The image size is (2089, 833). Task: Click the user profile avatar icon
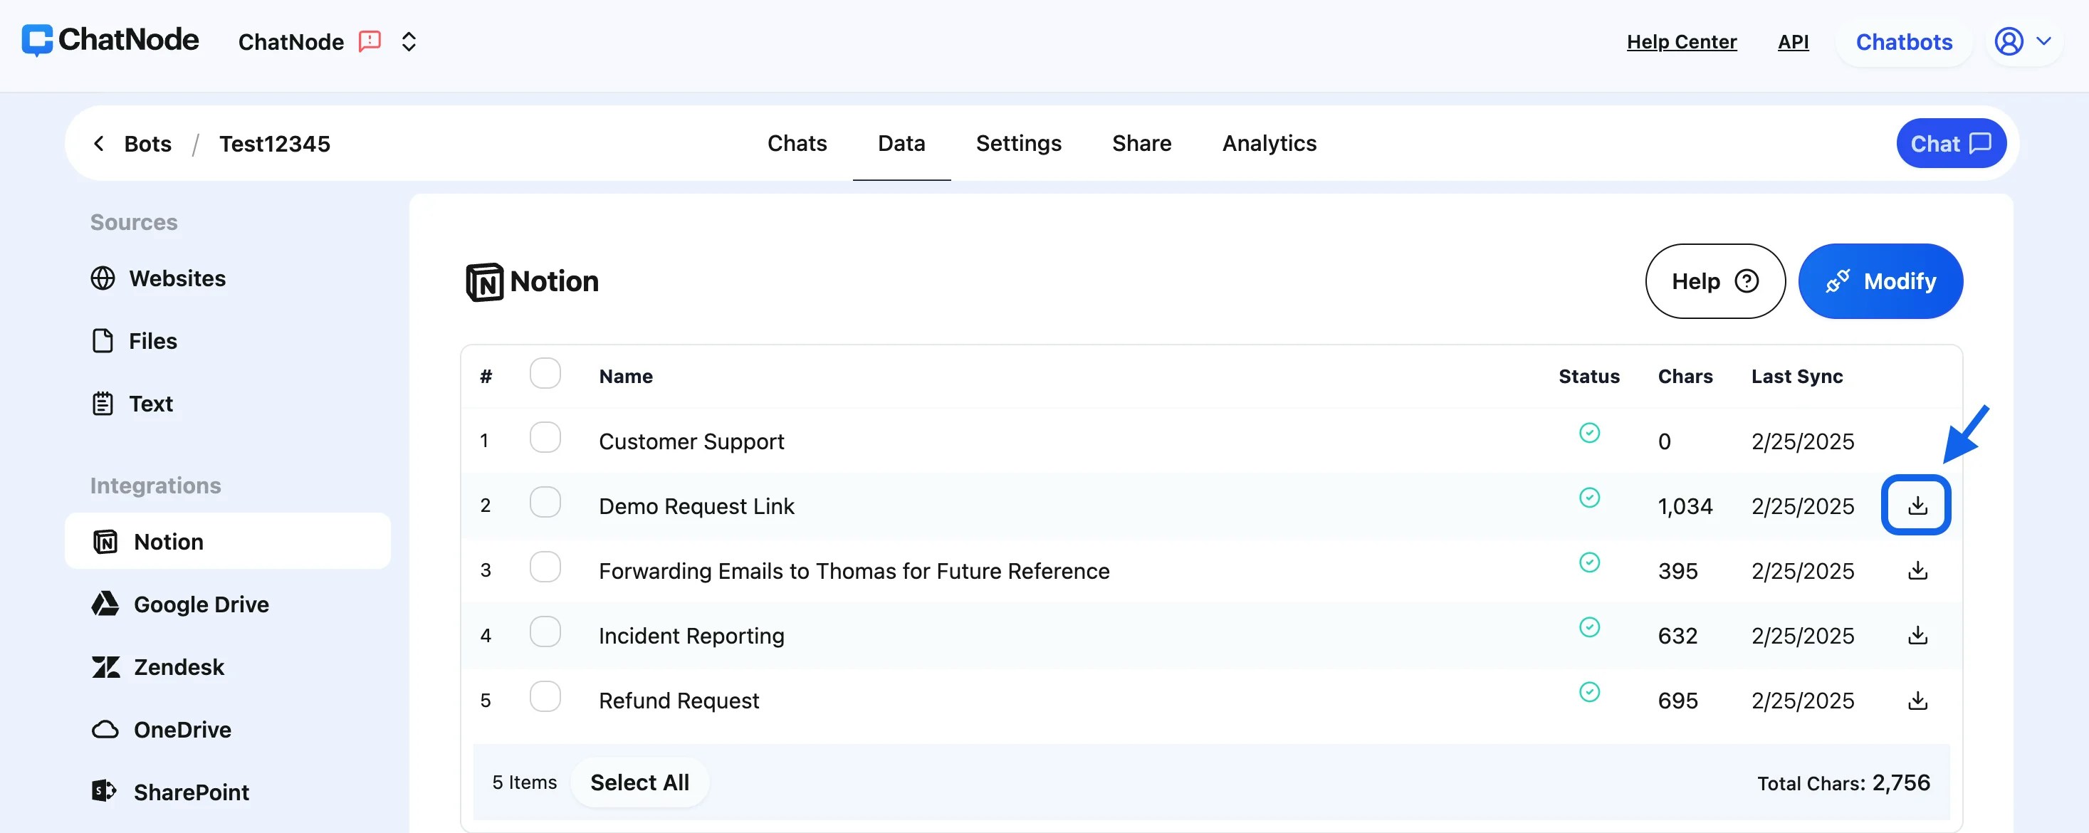click(x=2009, y=41)
